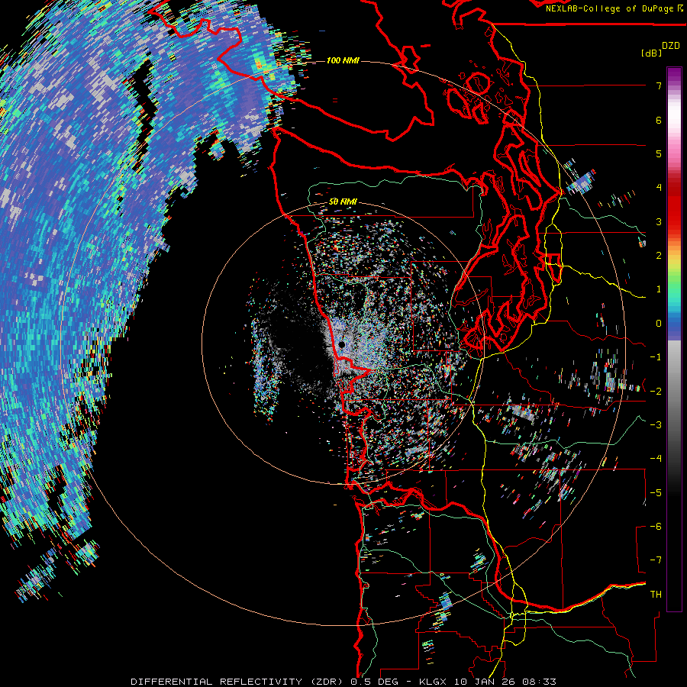Screen dimensions: 687x687
Task: Choose the -6 tick label on color scale
Action: coord(656,527)
